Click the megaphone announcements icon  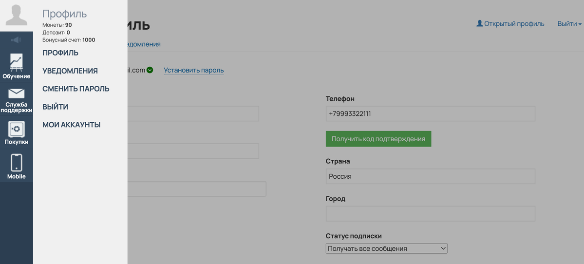click(16, 40)
